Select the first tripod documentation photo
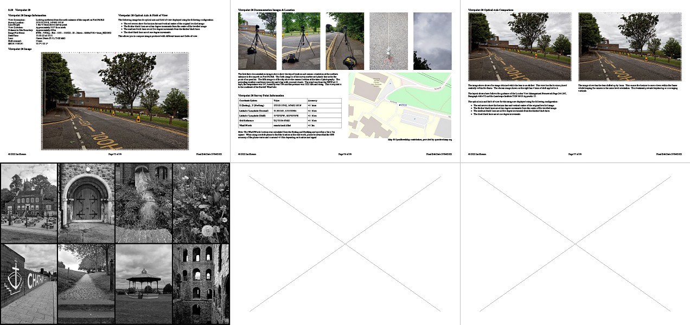The image size is (690, 325). click(257, 41)
